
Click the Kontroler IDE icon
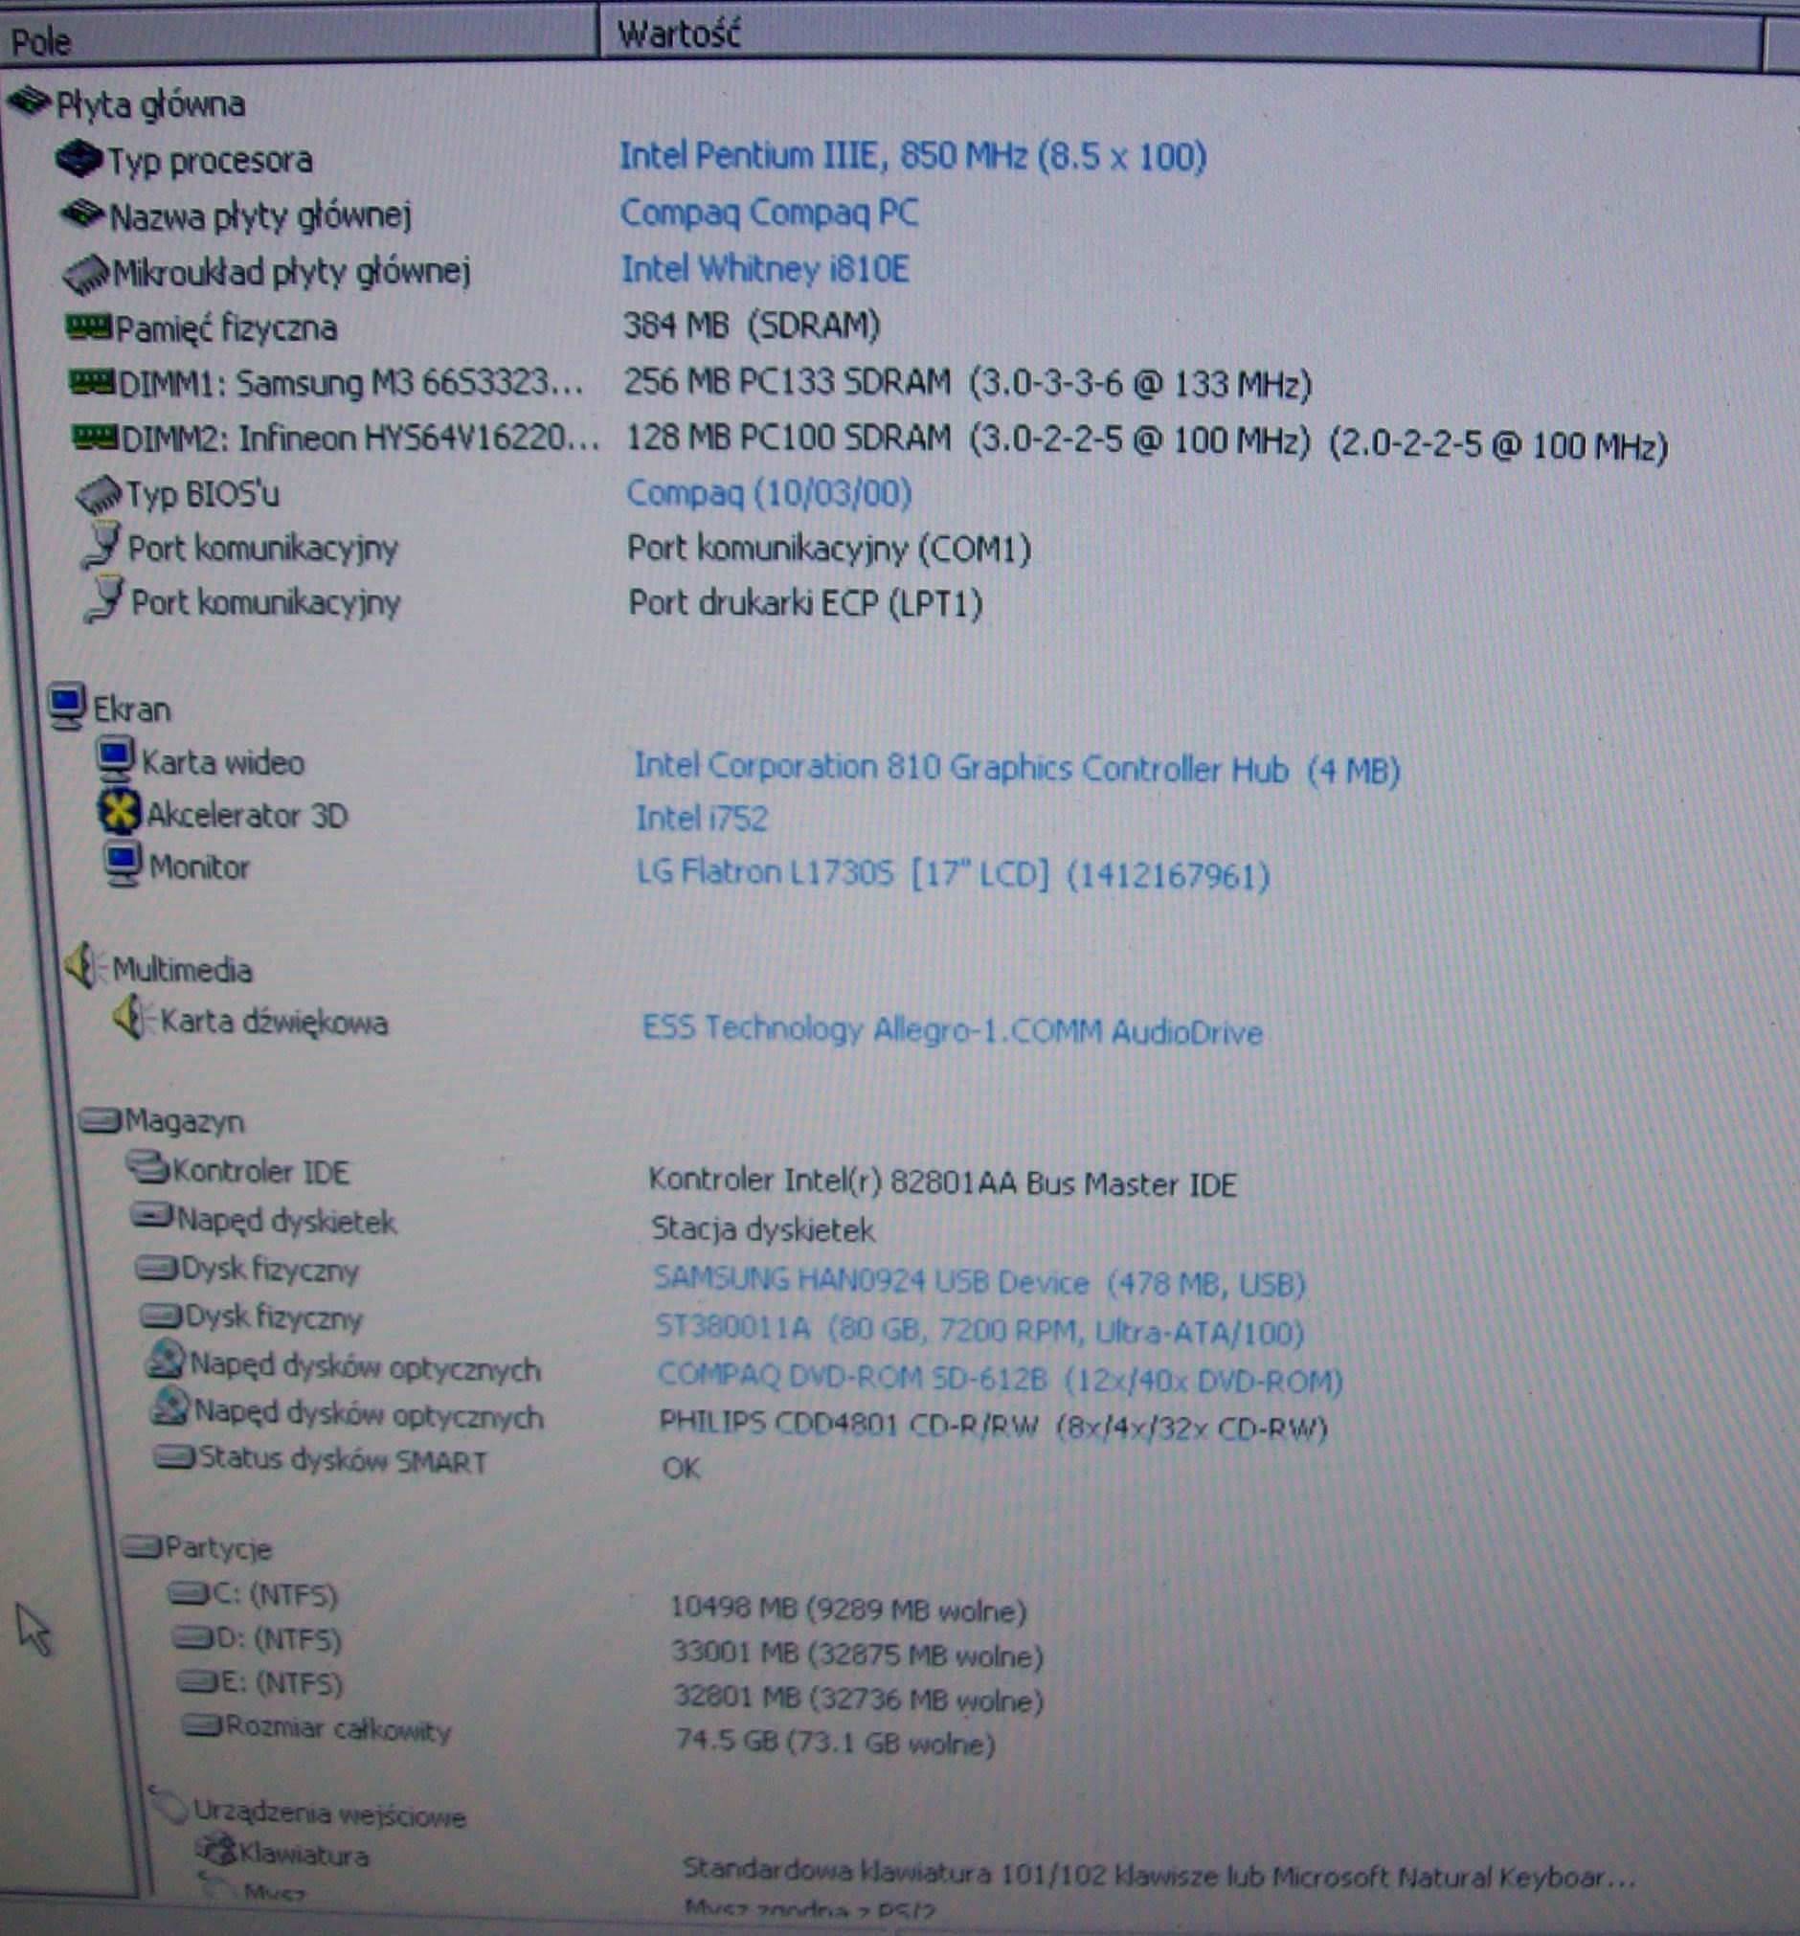point(148,1166)
